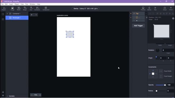The width and height of the screenshot is (175, 98).
Task: Toggle the left constraint pin
Action: (x=150, y=74)
